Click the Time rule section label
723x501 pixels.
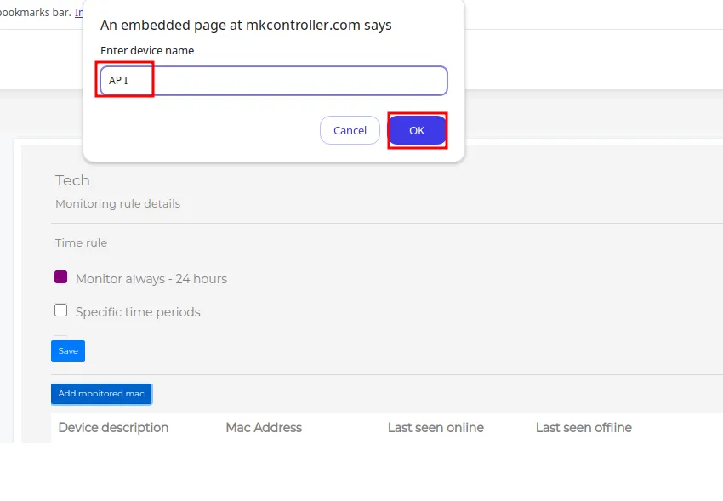point(81,243)
